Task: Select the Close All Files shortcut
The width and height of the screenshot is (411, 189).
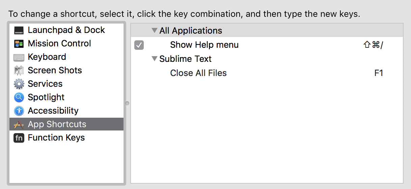Action: tap(198, 73)
